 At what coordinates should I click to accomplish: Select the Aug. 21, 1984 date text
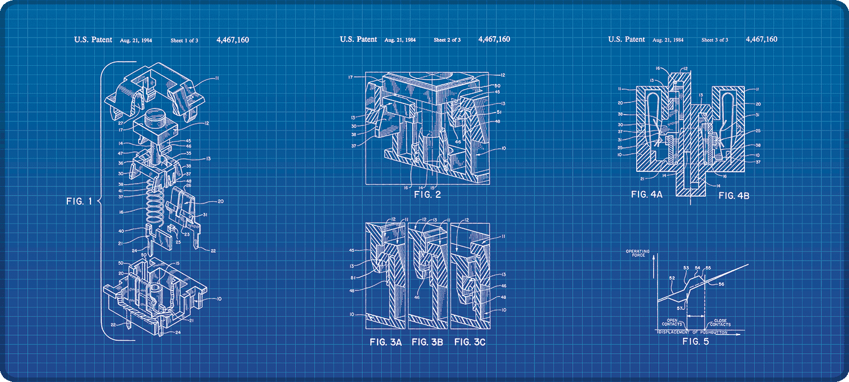(x=135, y=40)
